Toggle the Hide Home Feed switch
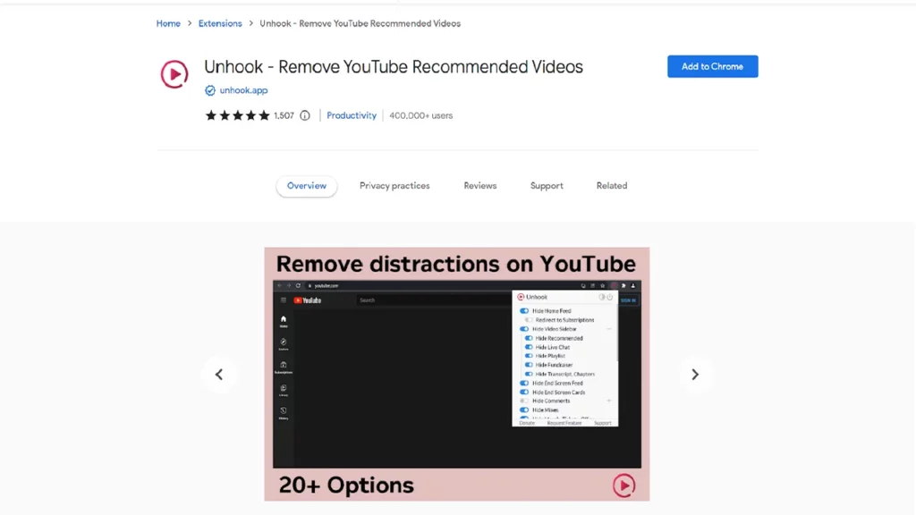The image size is (916, 515). (524, 311)
